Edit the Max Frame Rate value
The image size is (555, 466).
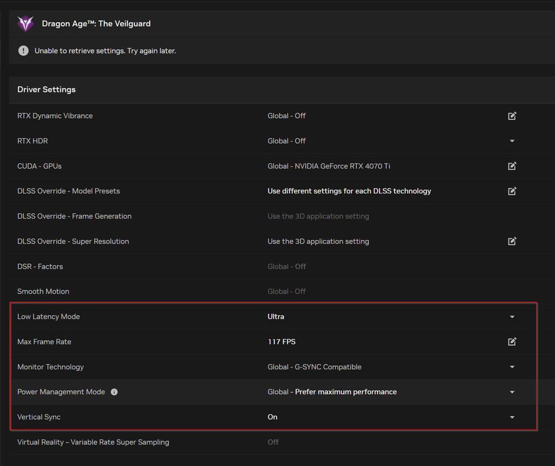pyautogui.click(x=512, y=342)
